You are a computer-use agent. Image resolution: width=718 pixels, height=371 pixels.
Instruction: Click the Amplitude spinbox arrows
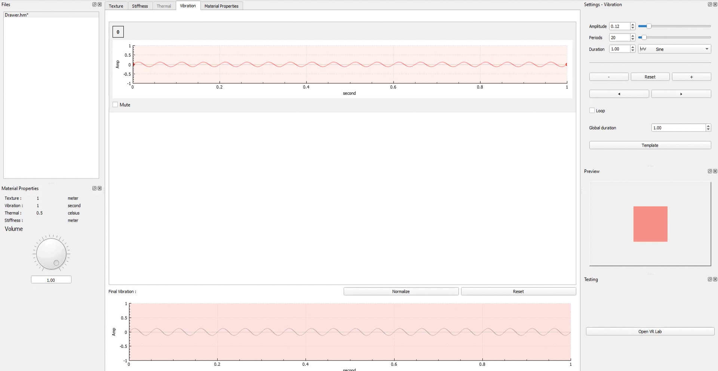(x=633, y=26)
